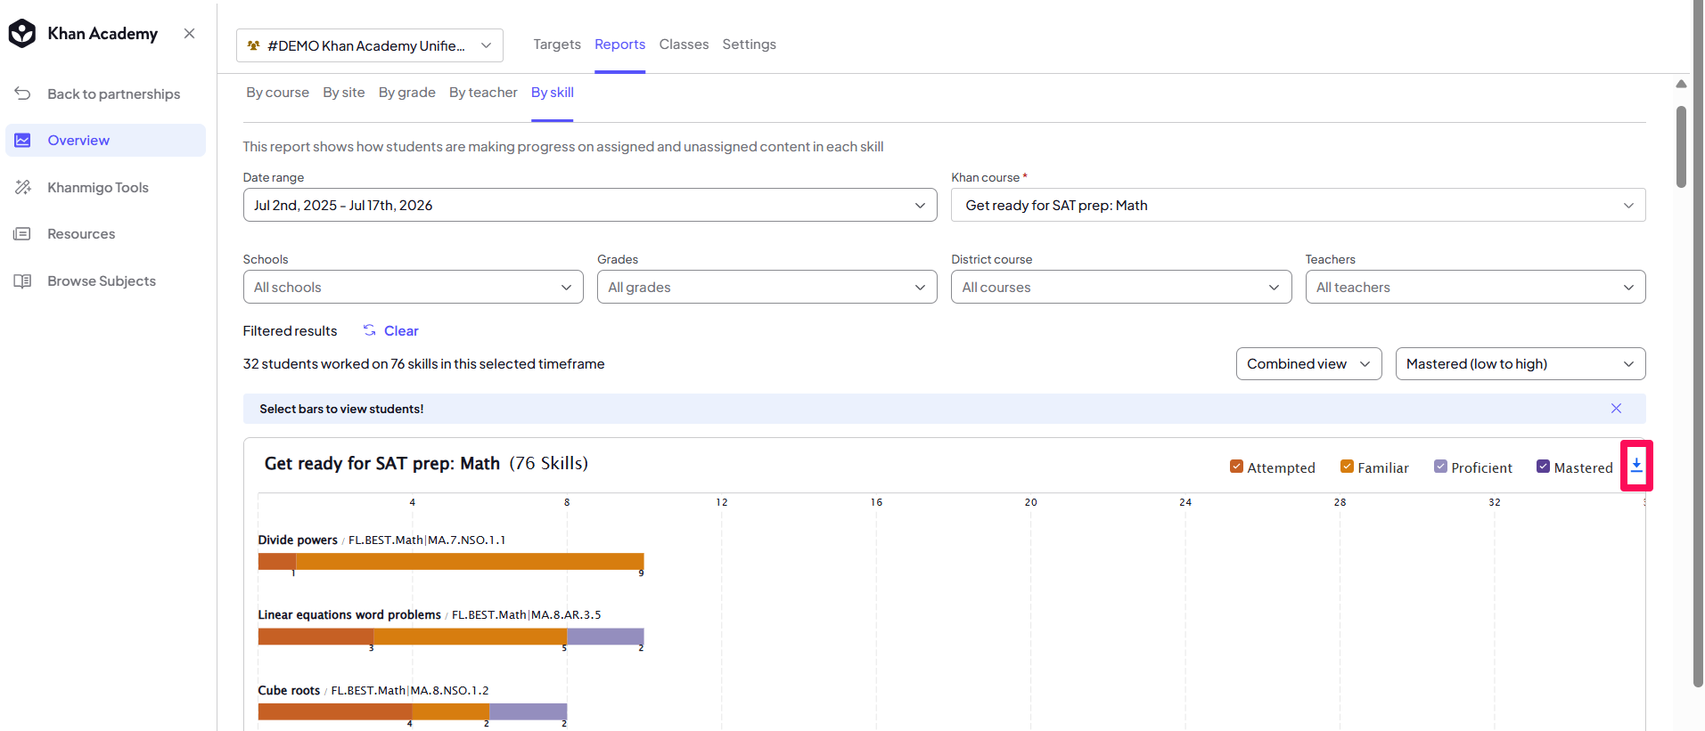Image resolution: width=1705 pixels, height=731 pixels.
Task: Click the scrollbar up arrow
Action: coord(1681,84)
